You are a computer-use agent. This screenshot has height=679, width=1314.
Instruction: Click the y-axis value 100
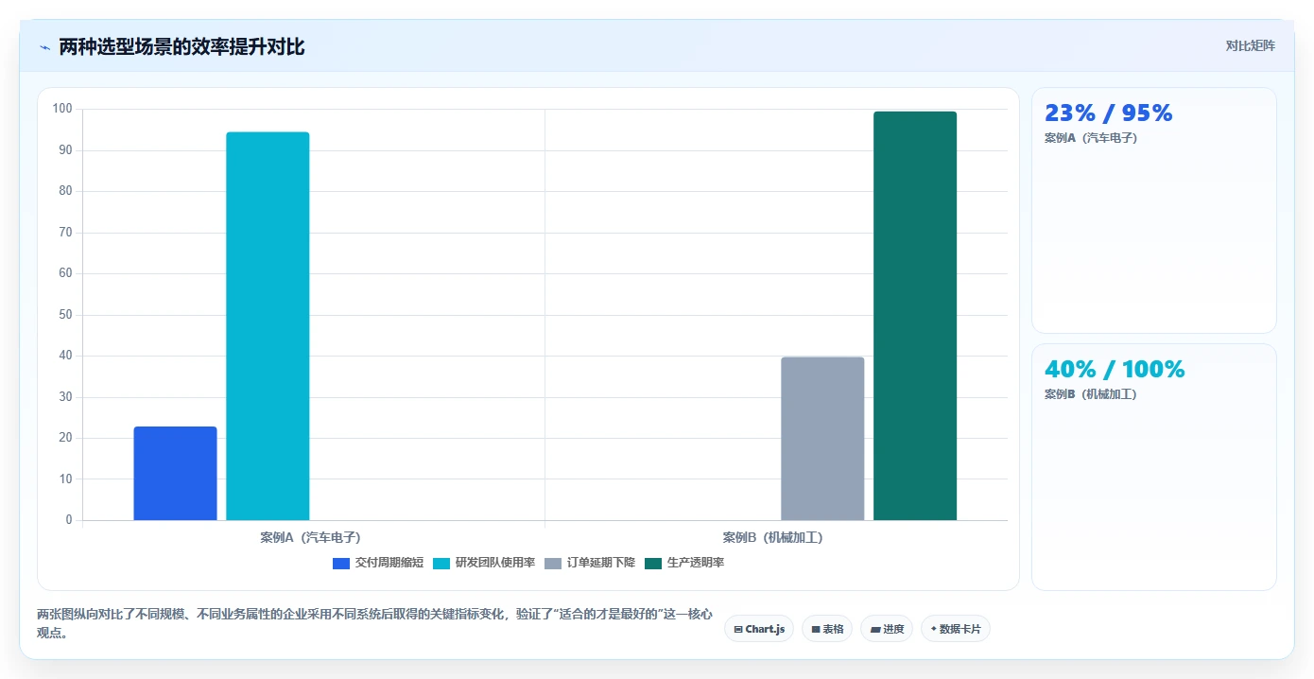coord(62,109)
